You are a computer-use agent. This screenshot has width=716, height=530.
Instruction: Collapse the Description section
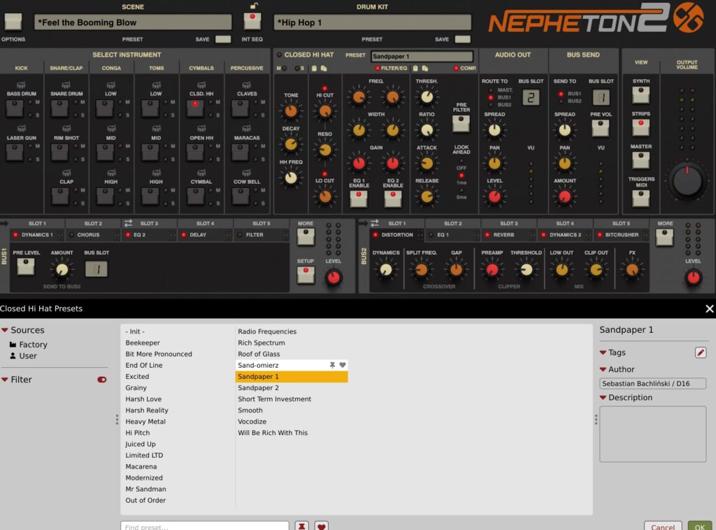click(603, 398)
